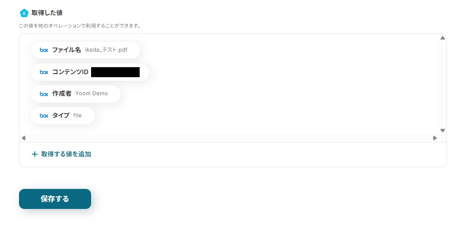This screenshot has height=229, width=461.
Task: Select the ファイル名 value chip
Action: pyautogui.click(x=85, y=50)
